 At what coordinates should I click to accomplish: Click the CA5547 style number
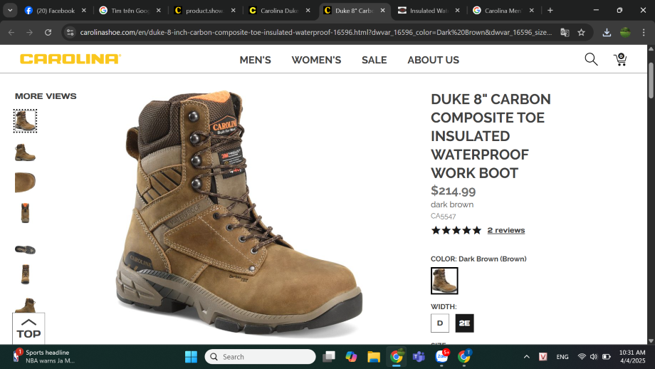(x=444, y=216)
